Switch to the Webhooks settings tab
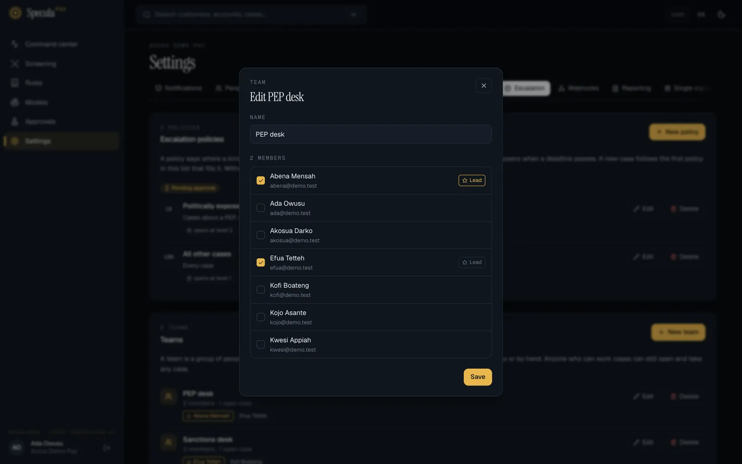 click(x=578, y=88)
